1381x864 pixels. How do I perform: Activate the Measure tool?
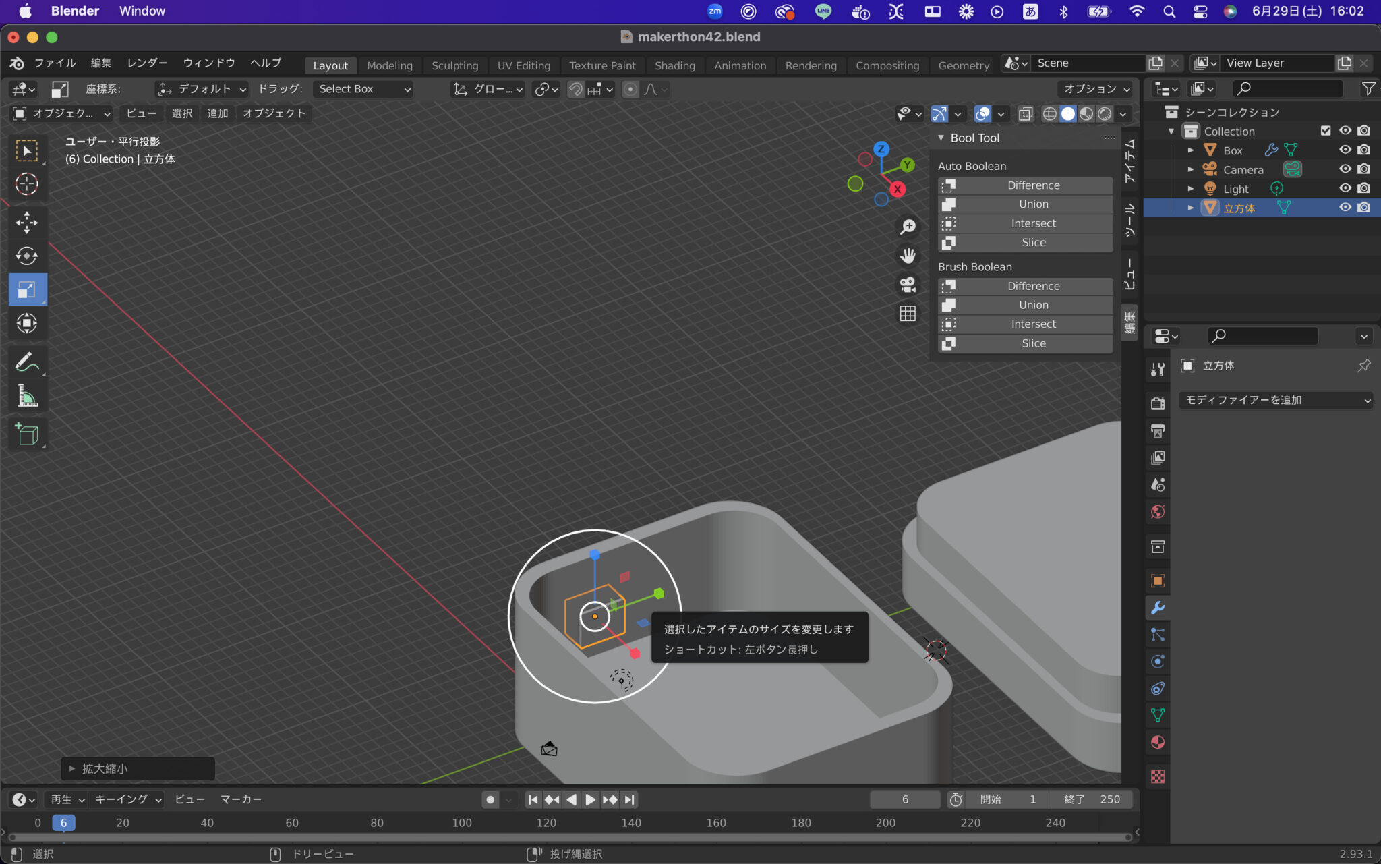[28, 396]
